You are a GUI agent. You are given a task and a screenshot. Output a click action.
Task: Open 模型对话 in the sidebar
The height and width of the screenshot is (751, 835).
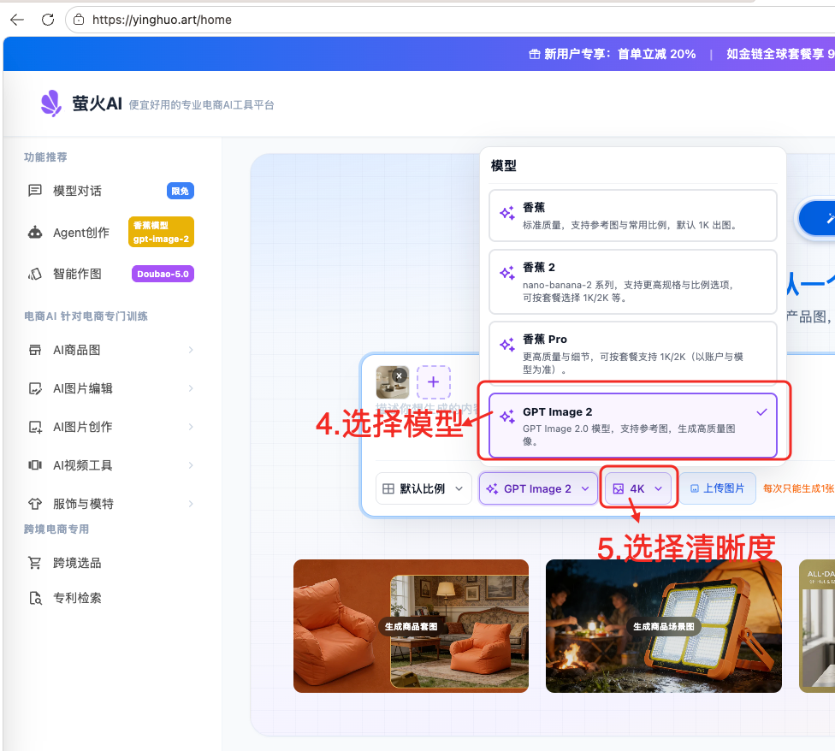77,191
